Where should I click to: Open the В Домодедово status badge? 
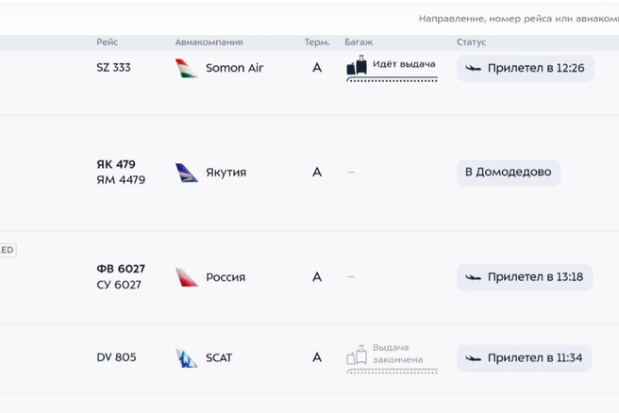tap(509, 173)
